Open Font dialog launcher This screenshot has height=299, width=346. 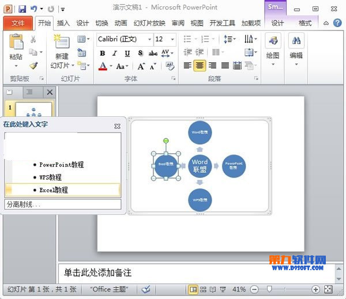174,78
